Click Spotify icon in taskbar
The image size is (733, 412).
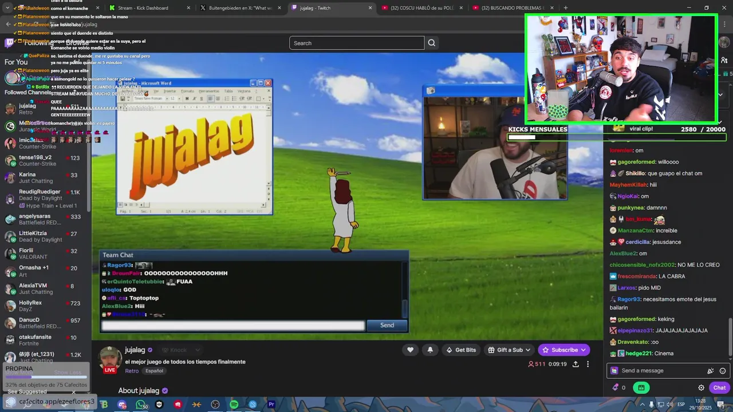tap(234, 405)
